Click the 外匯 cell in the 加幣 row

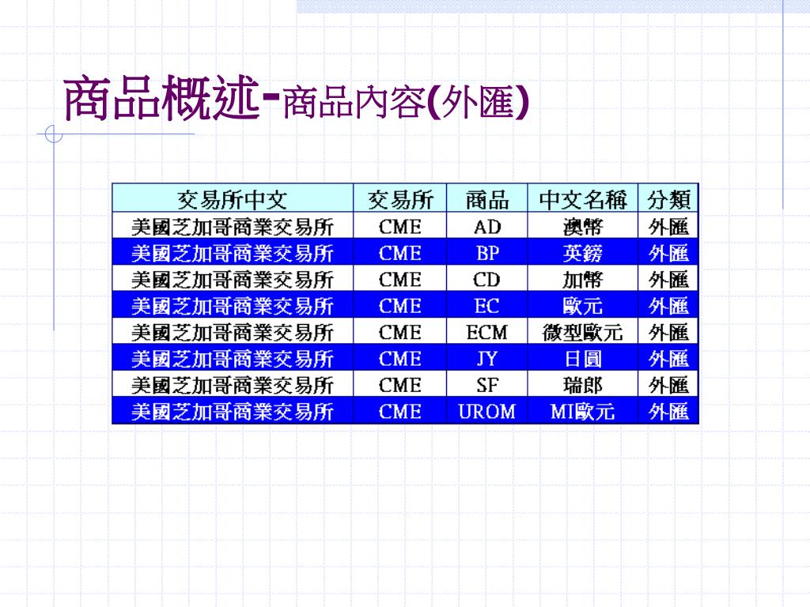[668, 278]
